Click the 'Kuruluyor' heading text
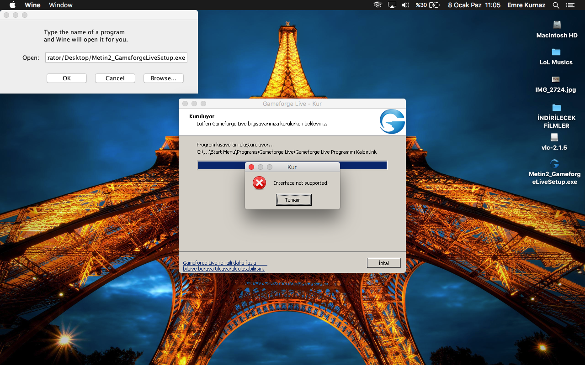 [202, 116]
